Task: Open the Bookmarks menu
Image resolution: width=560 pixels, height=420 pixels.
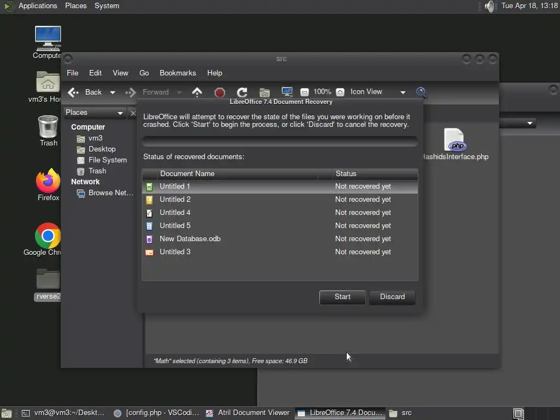Action: click(178, 73)
